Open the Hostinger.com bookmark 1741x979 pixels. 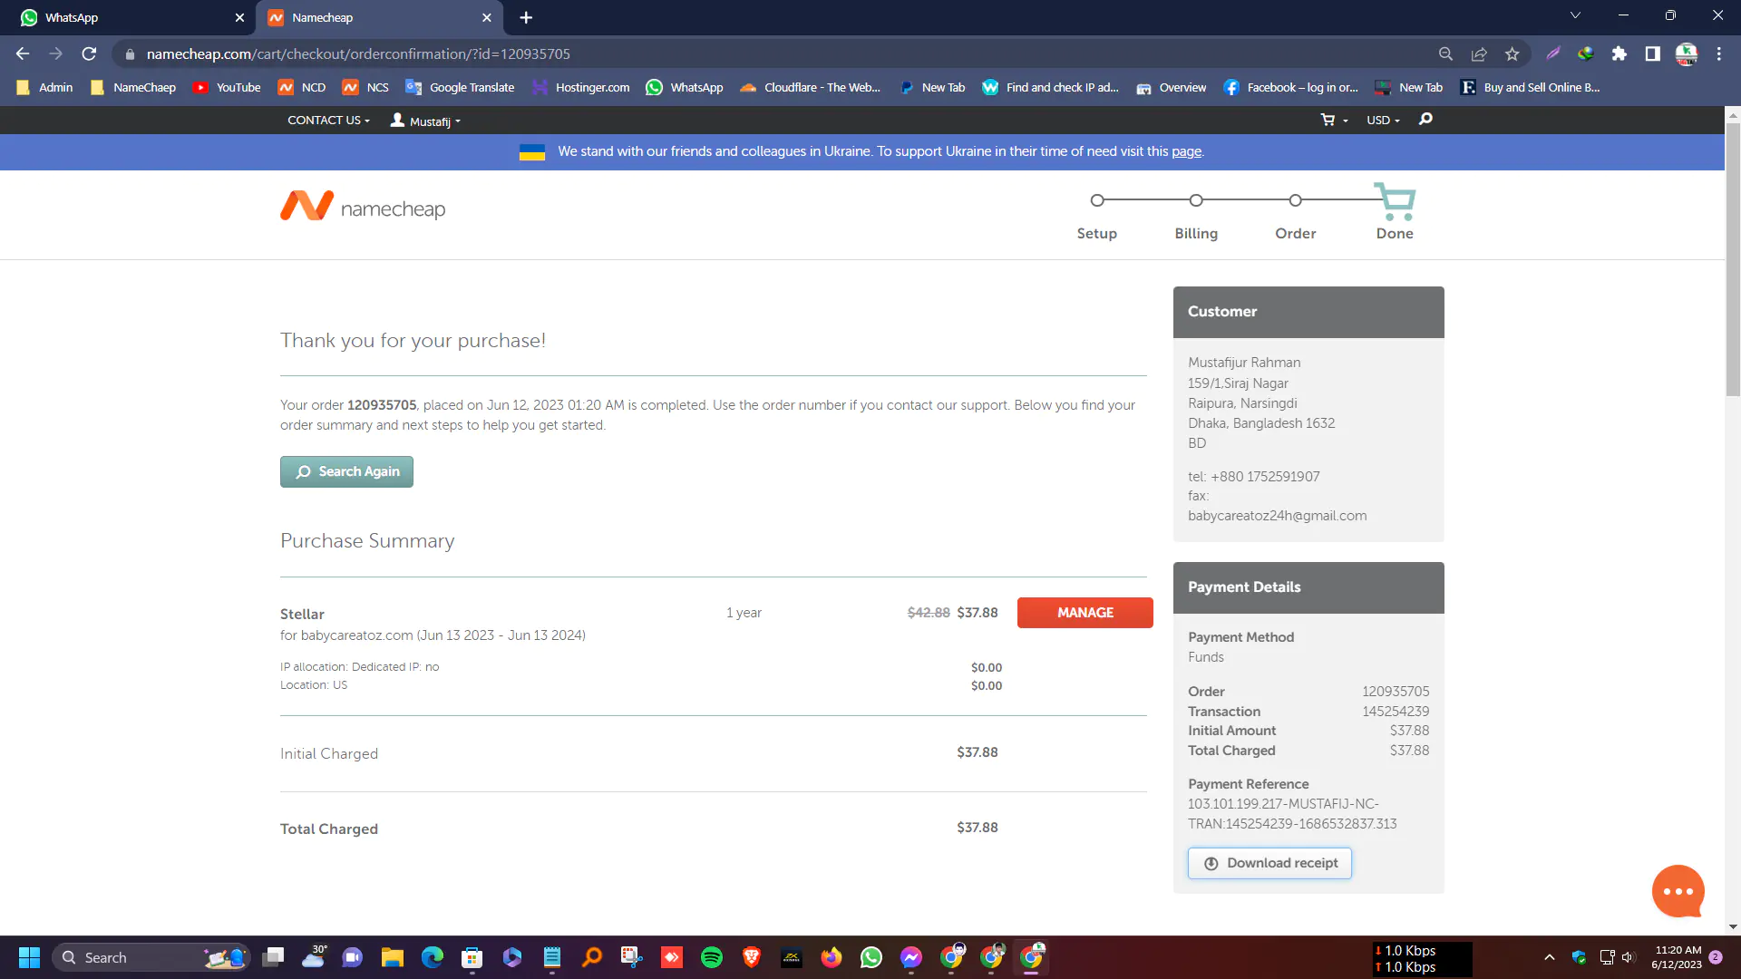pos(580,87)
